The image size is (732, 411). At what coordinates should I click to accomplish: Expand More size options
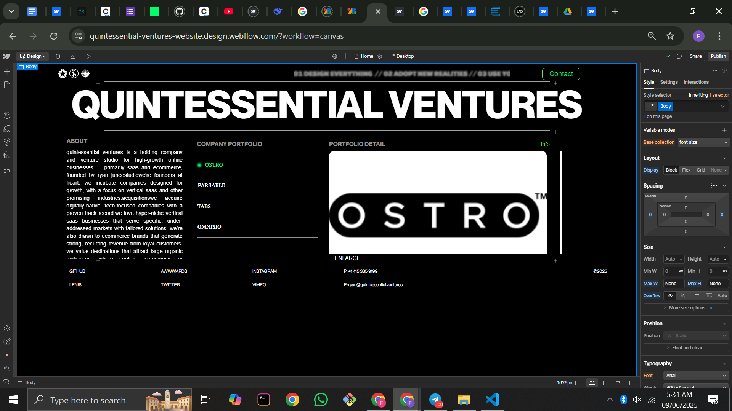[686, 308]
